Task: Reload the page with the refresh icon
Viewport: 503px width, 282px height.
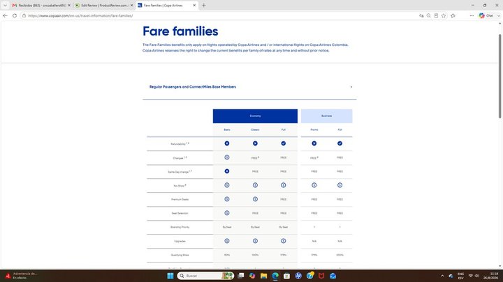Action: tap(15, 15)
